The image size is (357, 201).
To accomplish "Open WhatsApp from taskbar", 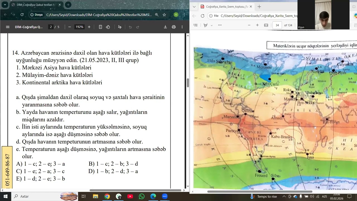I will tap(141, 197).
